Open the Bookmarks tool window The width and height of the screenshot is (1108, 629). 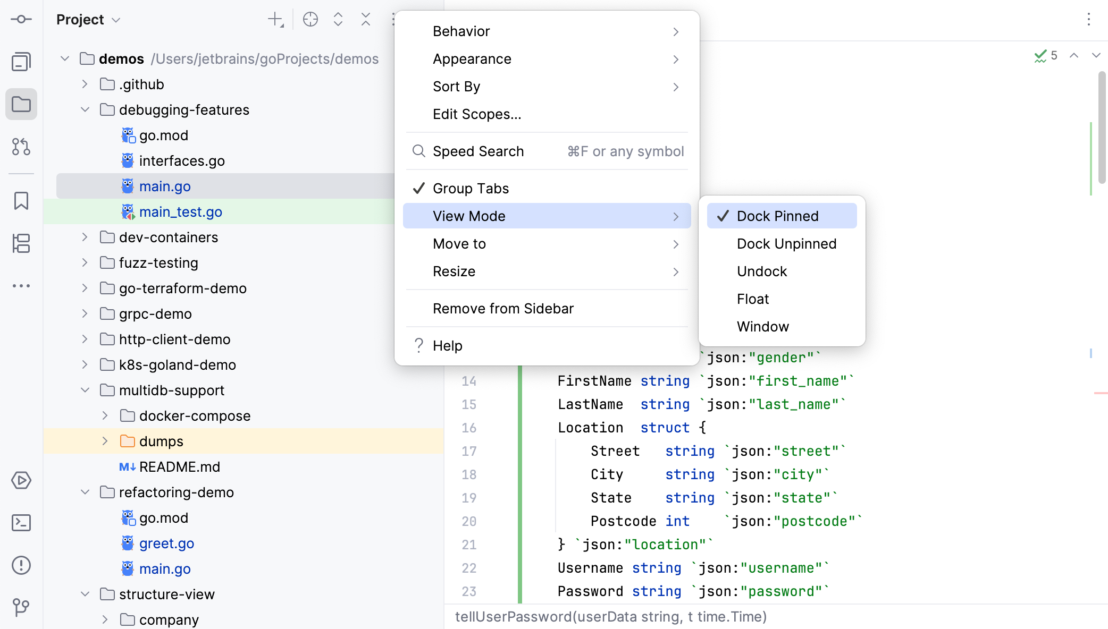(21, 201)
